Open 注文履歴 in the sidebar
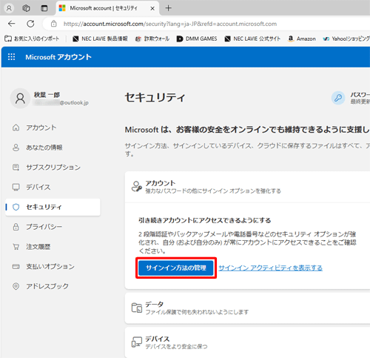This screenshot has width=370, height=358. tap(53, 247)
